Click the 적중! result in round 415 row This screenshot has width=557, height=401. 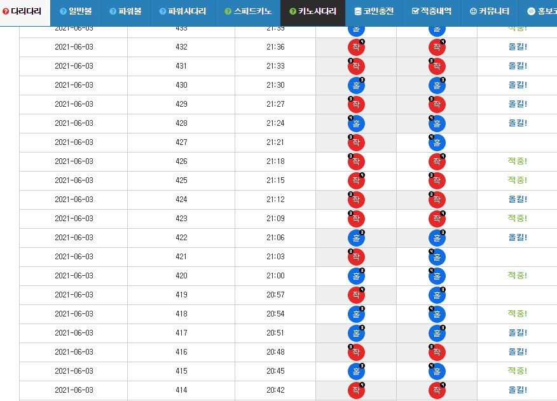517,370
